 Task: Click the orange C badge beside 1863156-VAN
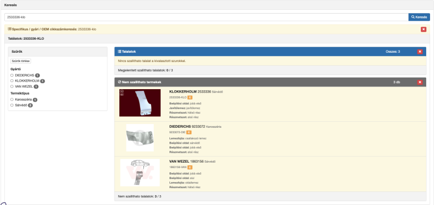point(190,167)
